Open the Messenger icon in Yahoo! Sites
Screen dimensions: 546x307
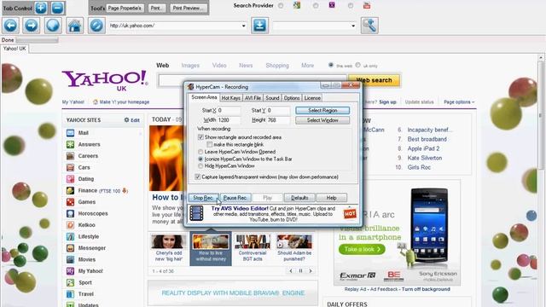pos(70,248)
